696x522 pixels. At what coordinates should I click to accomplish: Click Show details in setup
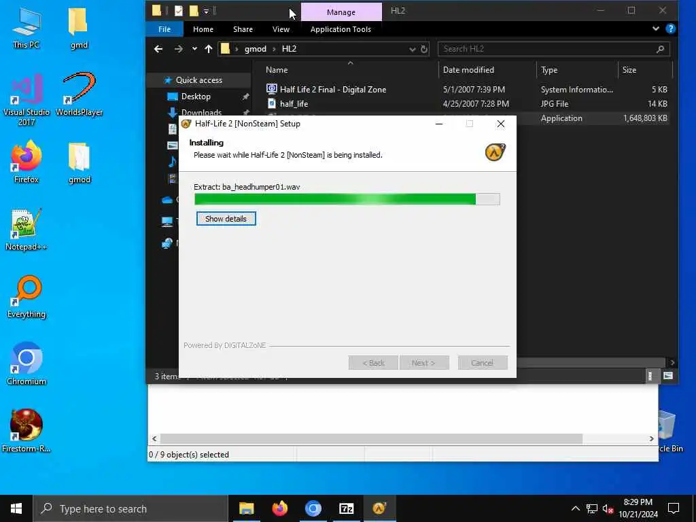[226, 219]
